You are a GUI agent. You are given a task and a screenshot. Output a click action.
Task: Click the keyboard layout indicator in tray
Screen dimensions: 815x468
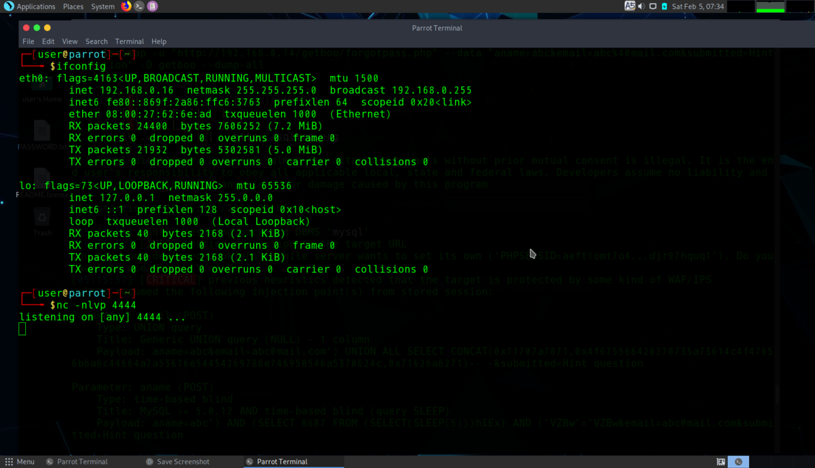(x=630, y=6)
